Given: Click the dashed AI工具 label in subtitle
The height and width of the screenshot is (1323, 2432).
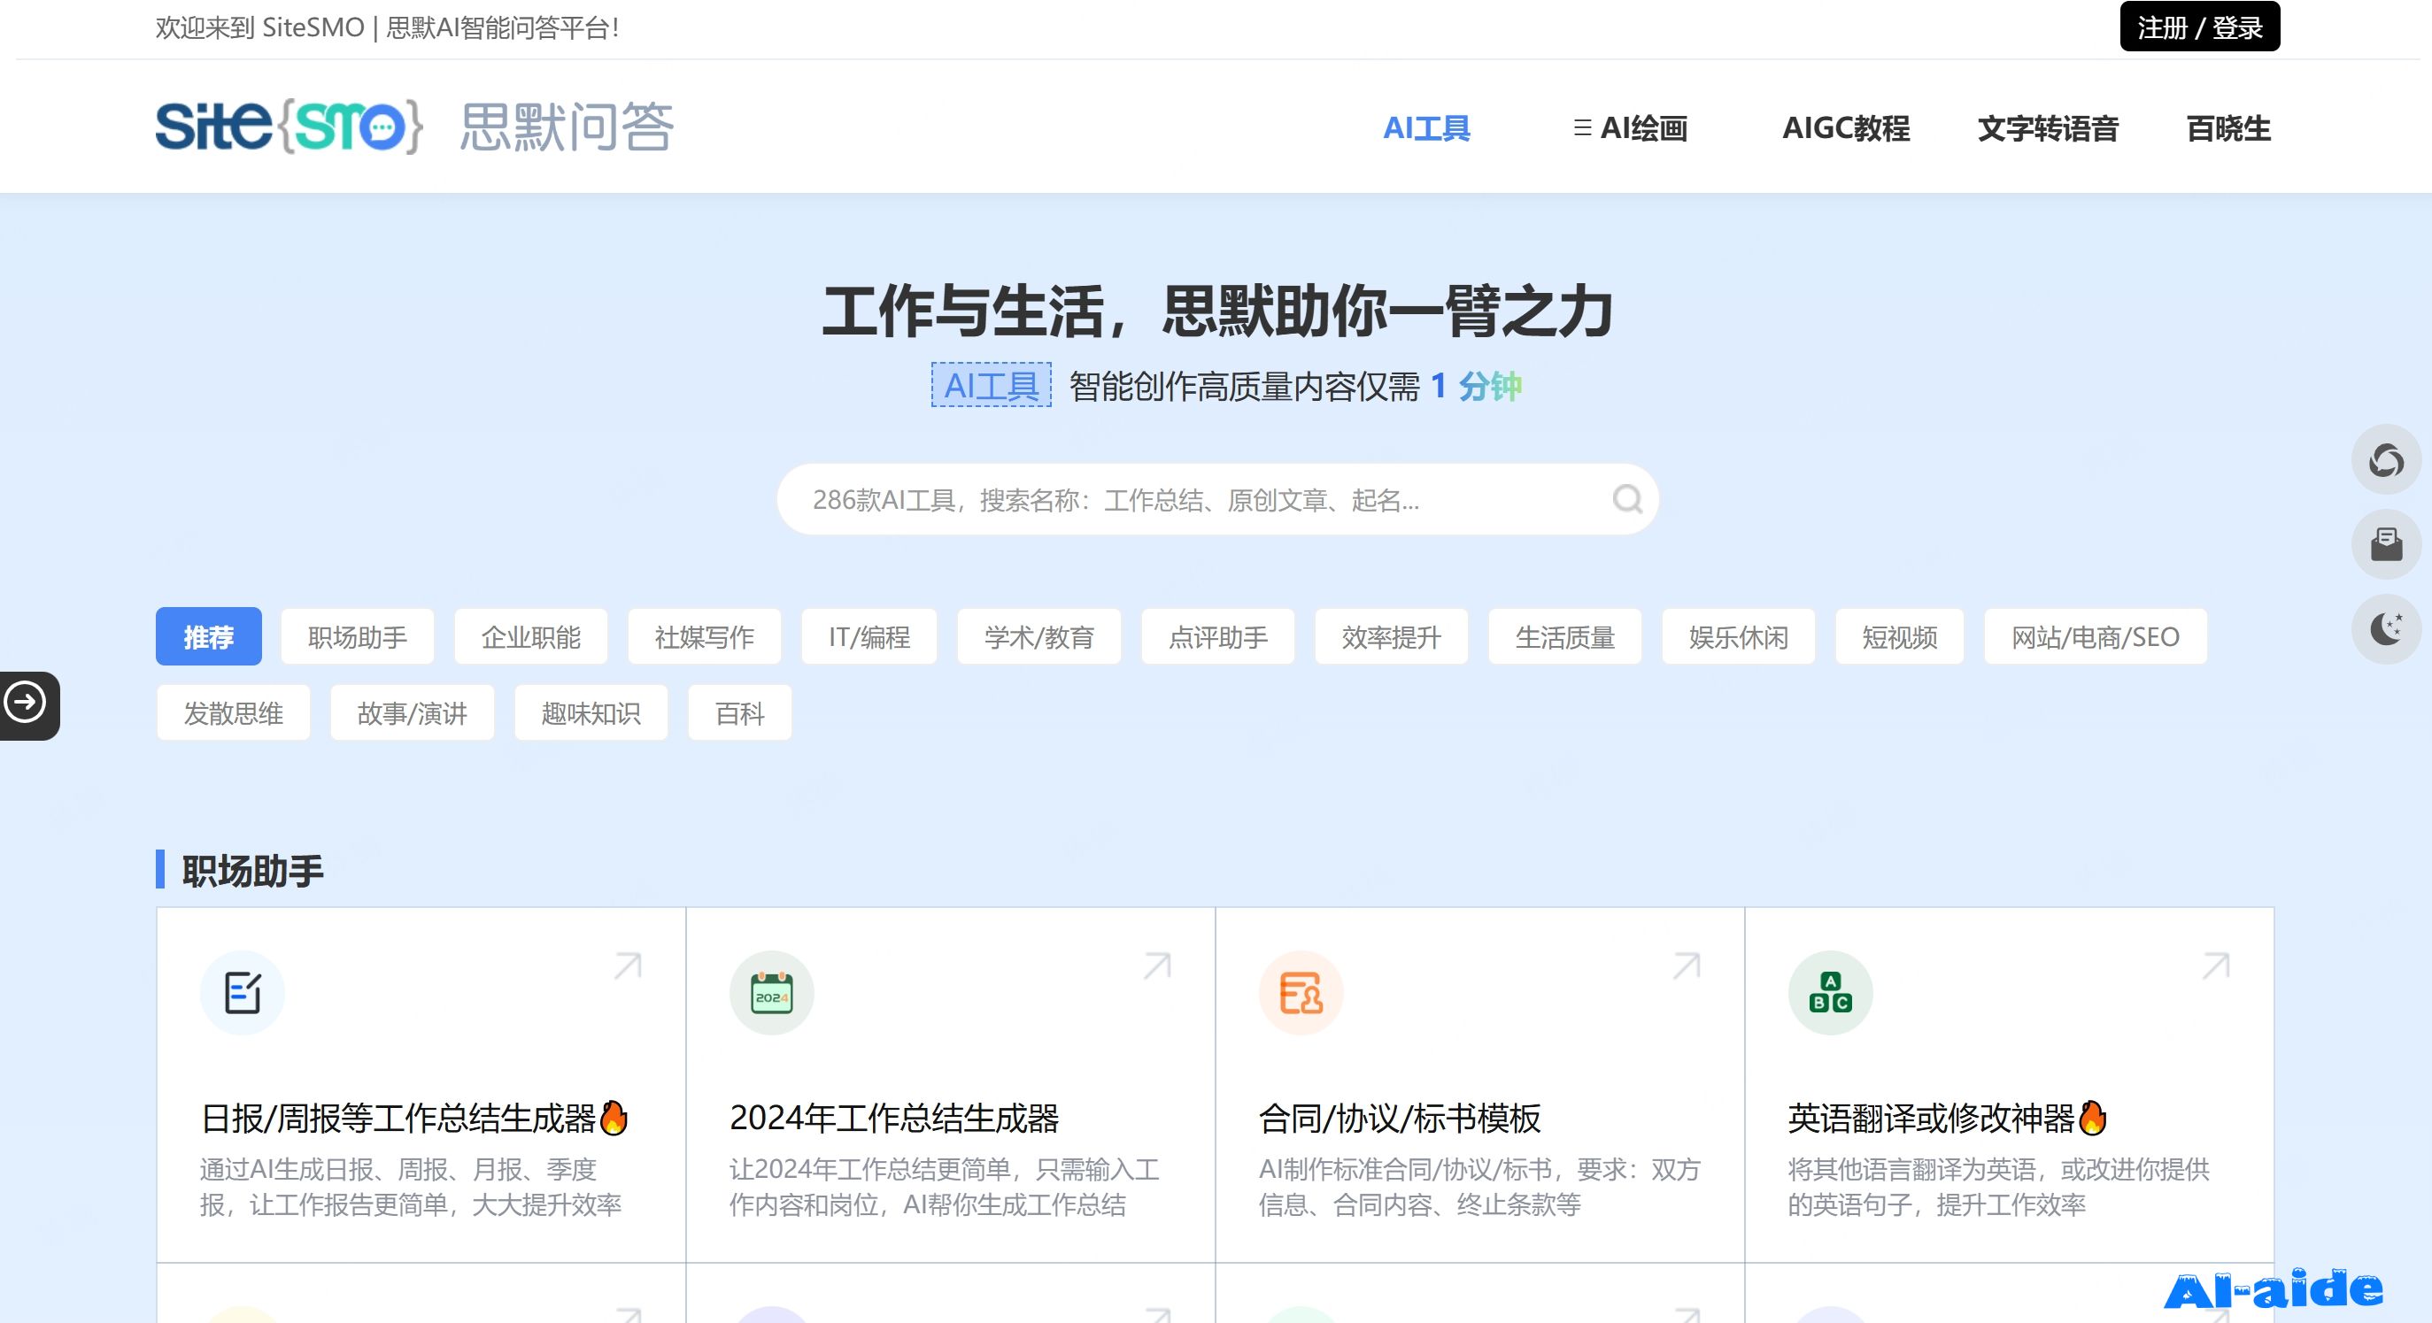Looking at the screenshot, I should (992, 385).
